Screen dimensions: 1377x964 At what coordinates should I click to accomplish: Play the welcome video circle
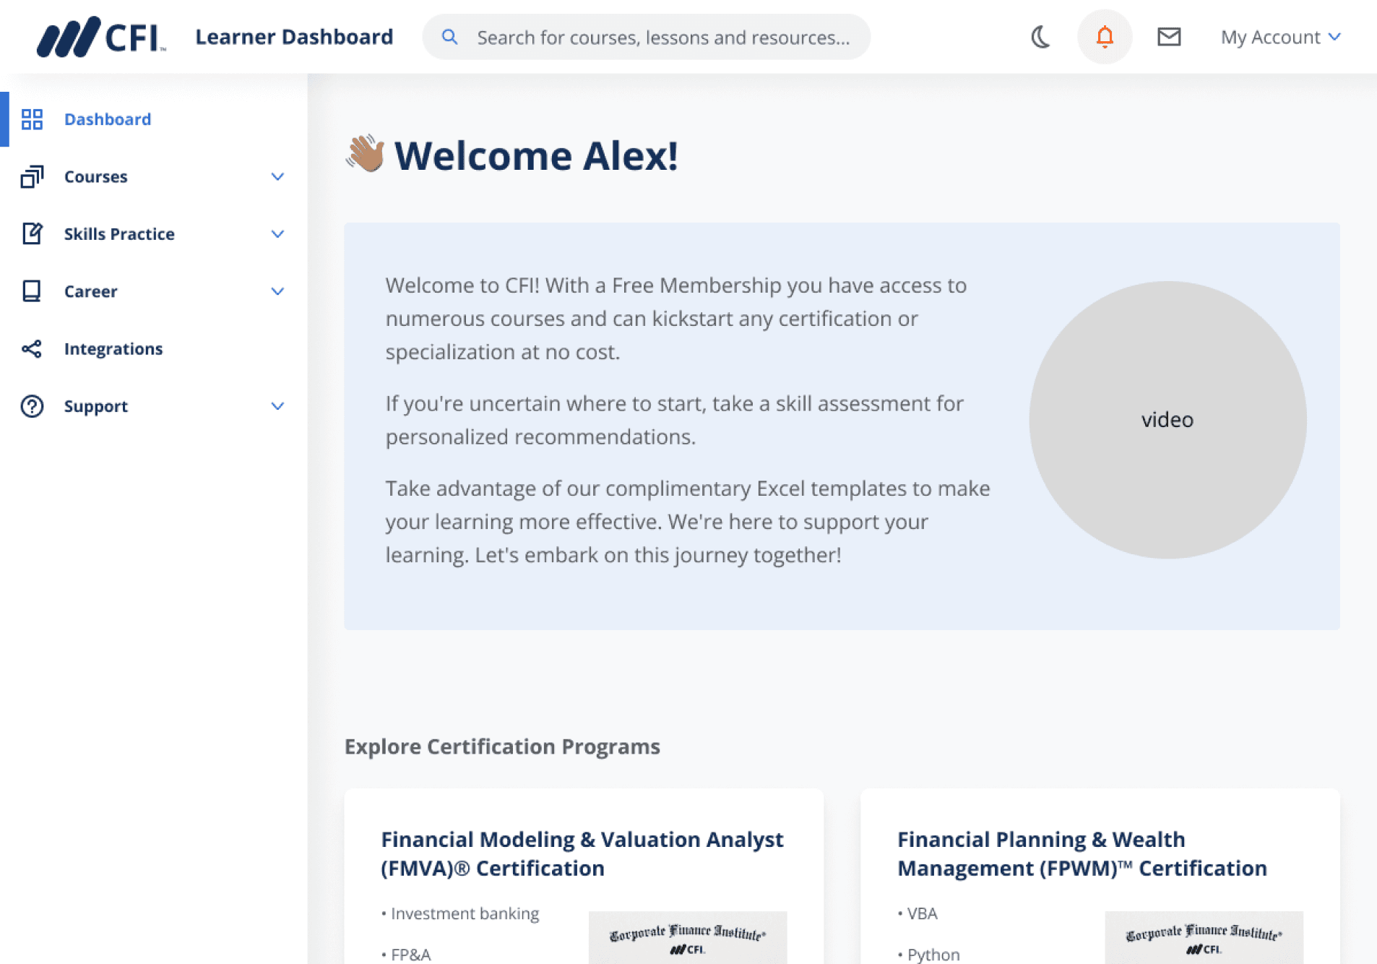[1167, 419]
